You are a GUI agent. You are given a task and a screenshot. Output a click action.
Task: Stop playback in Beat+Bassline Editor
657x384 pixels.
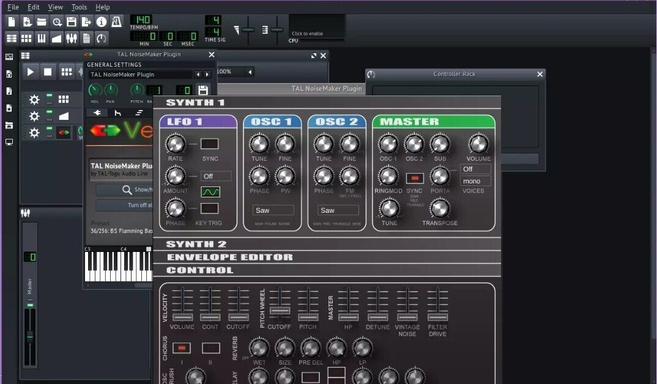pyautogui.click(x=48, y=72)
